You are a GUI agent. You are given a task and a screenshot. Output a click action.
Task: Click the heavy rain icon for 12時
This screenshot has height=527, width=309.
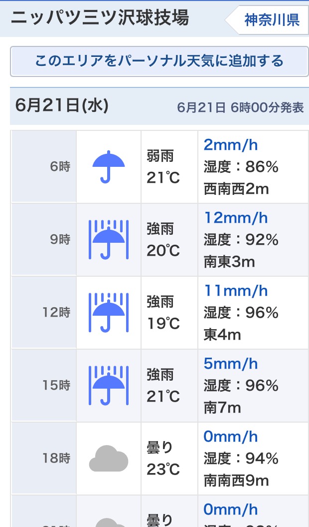[x=109, y=313]
